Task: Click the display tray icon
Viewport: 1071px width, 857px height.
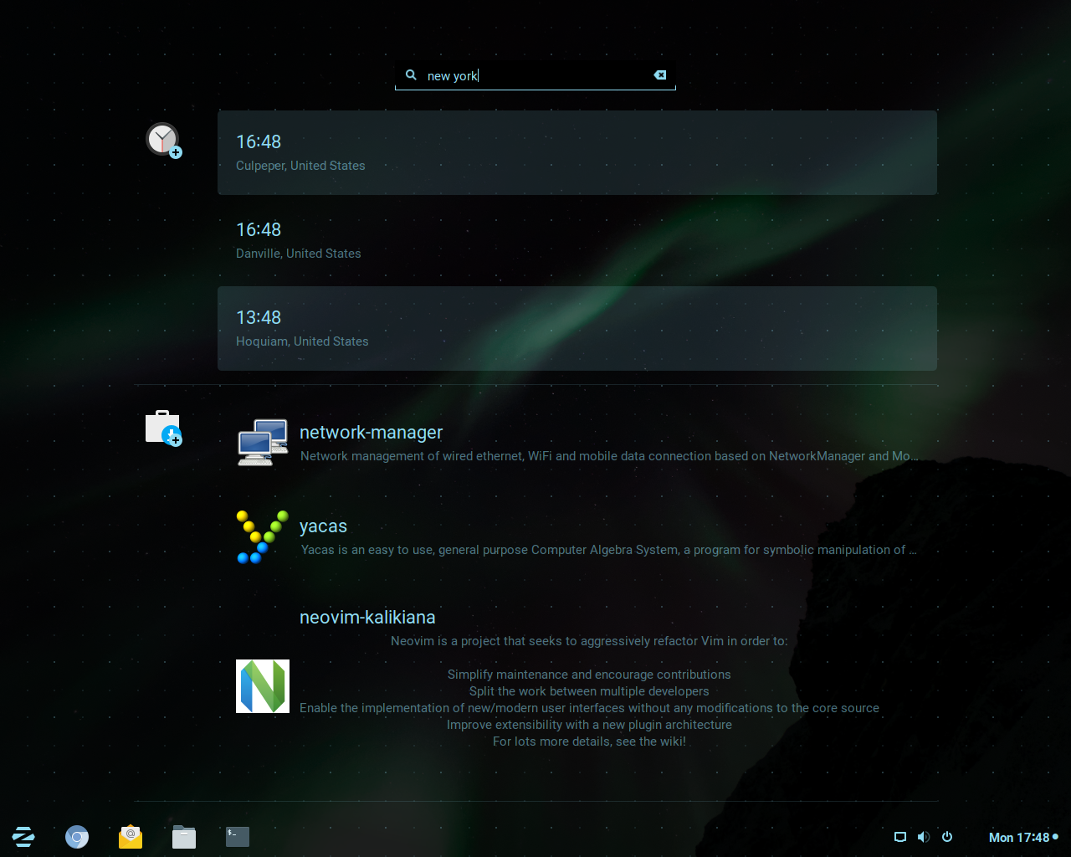Action: point(900,837)
